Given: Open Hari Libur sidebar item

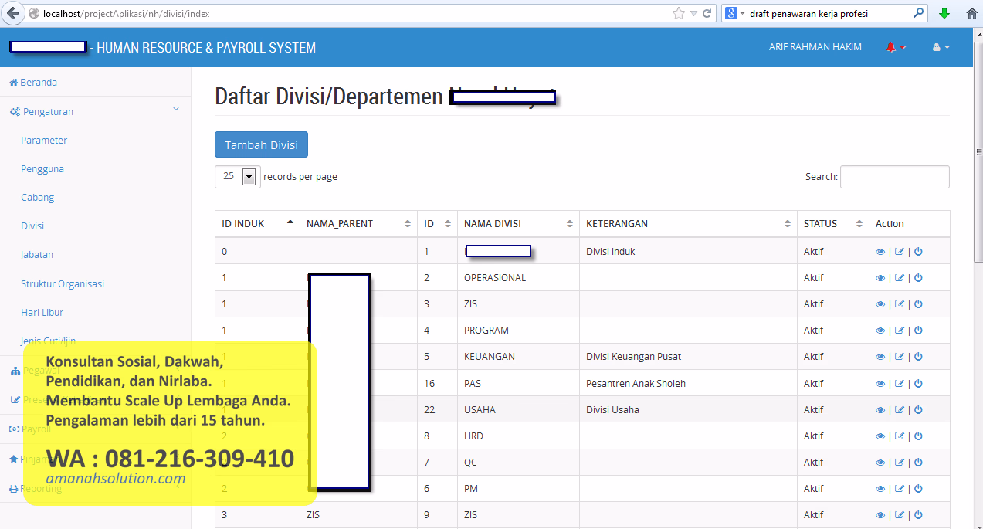Looking at the screenshot, I should coord(42,313).
